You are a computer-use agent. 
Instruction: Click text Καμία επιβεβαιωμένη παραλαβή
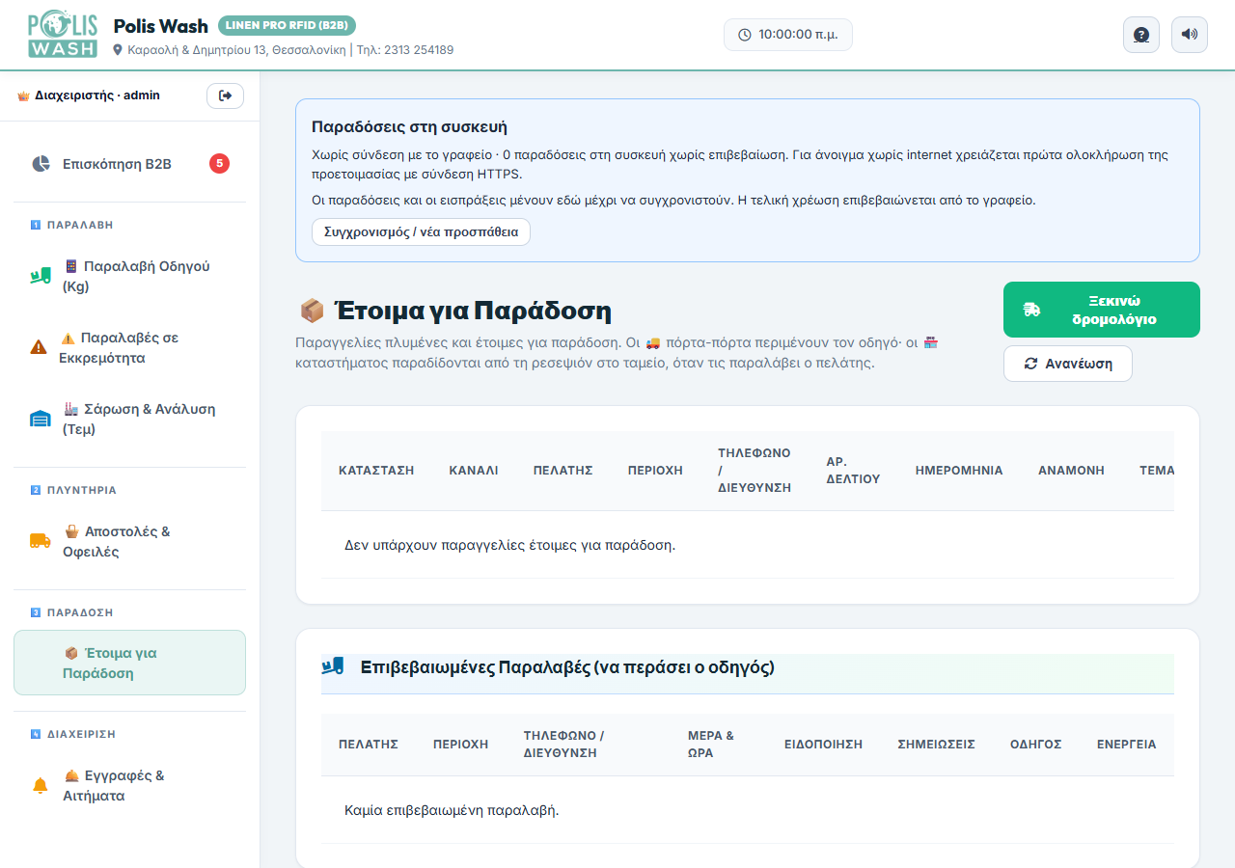(x=452, y=810)
